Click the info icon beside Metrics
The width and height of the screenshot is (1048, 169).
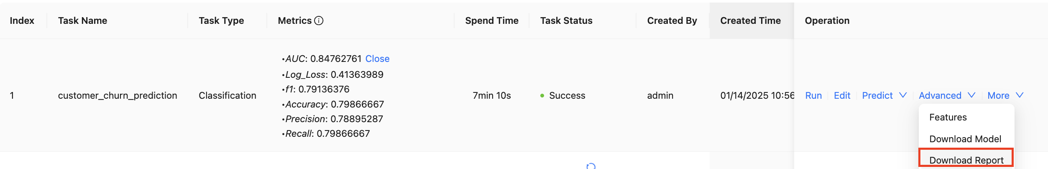pyautogui.click(x=319, y=20)
